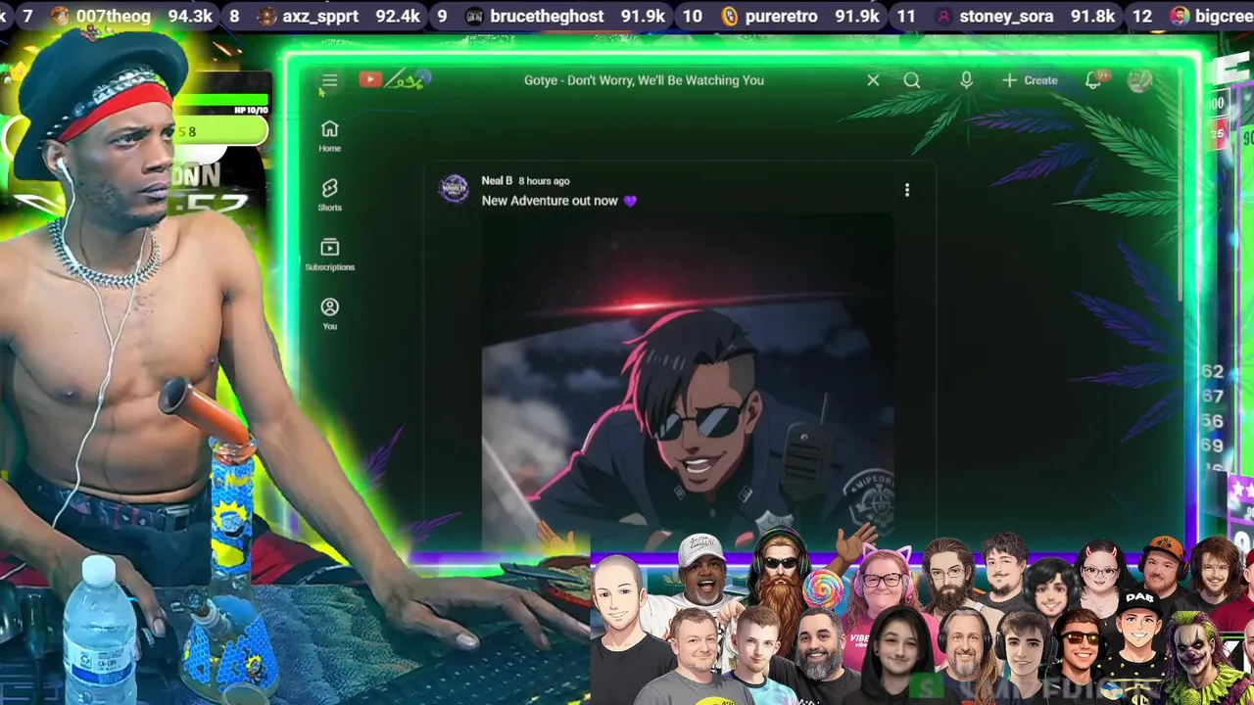Open the YouTube hamburger guide menu
Image resolution: width=1254 pixels, height=705 pixels.
click(329, 80)
